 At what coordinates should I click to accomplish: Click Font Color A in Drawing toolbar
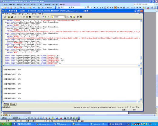pos(61,118)
